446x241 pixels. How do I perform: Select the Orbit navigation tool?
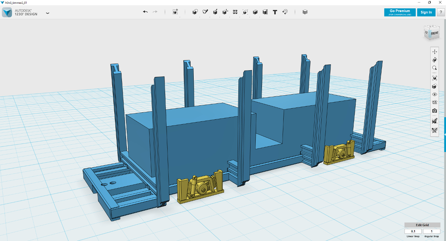click(x=435, y=60)
